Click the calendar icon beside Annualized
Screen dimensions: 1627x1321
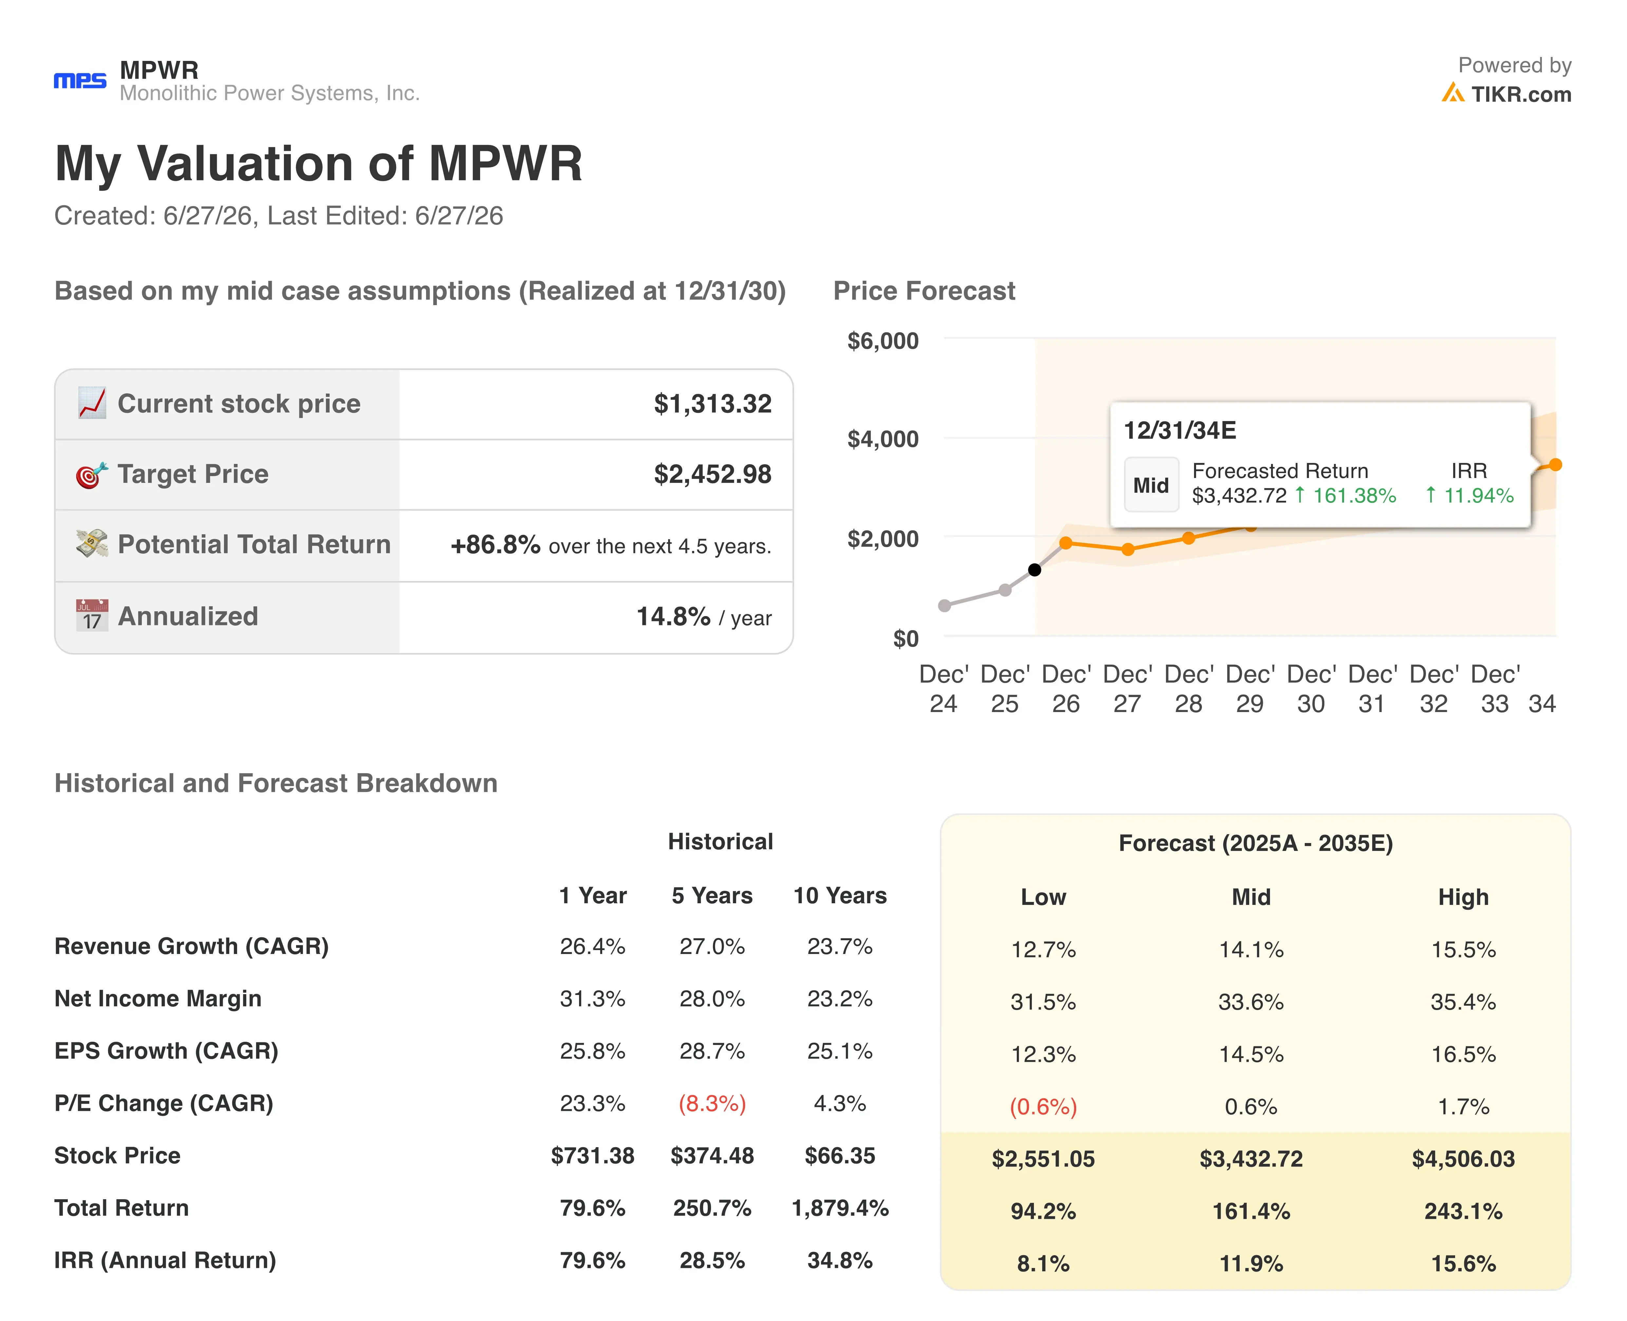92,615
